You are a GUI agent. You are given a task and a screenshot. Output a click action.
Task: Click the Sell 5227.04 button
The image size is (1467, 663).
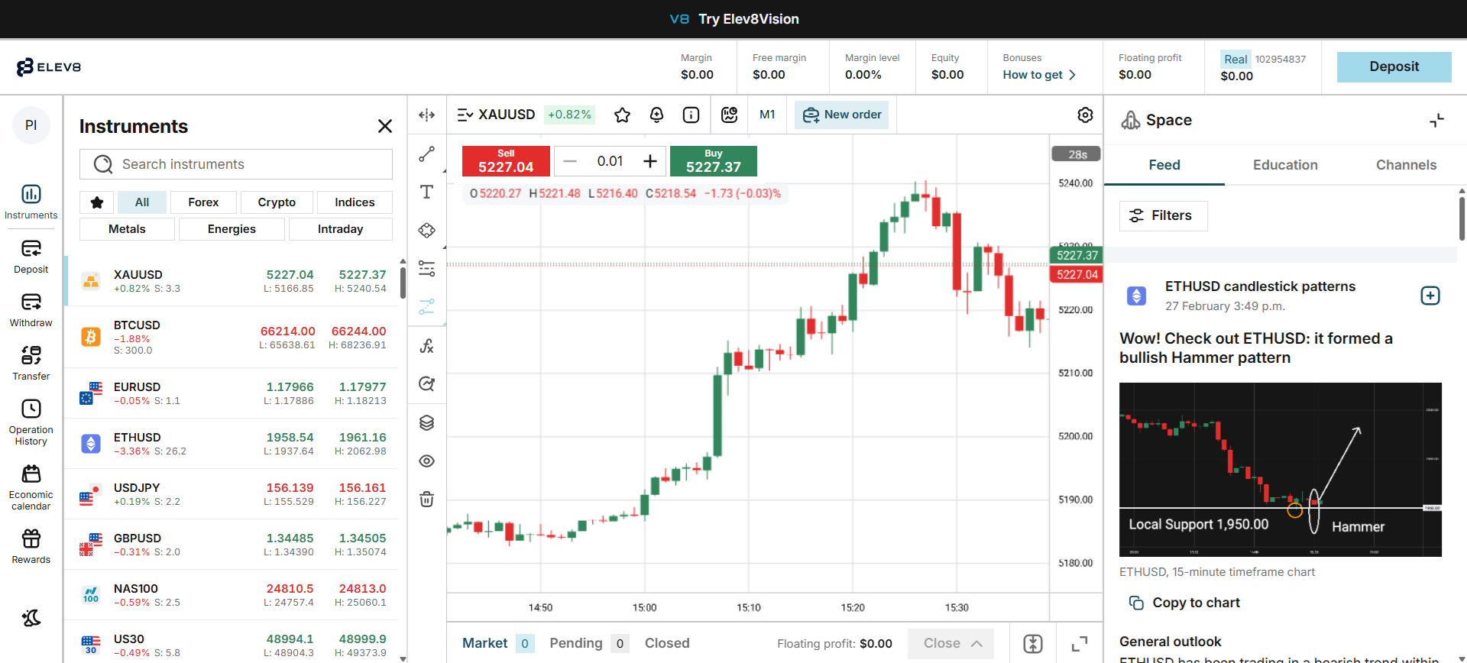point(506,161)
